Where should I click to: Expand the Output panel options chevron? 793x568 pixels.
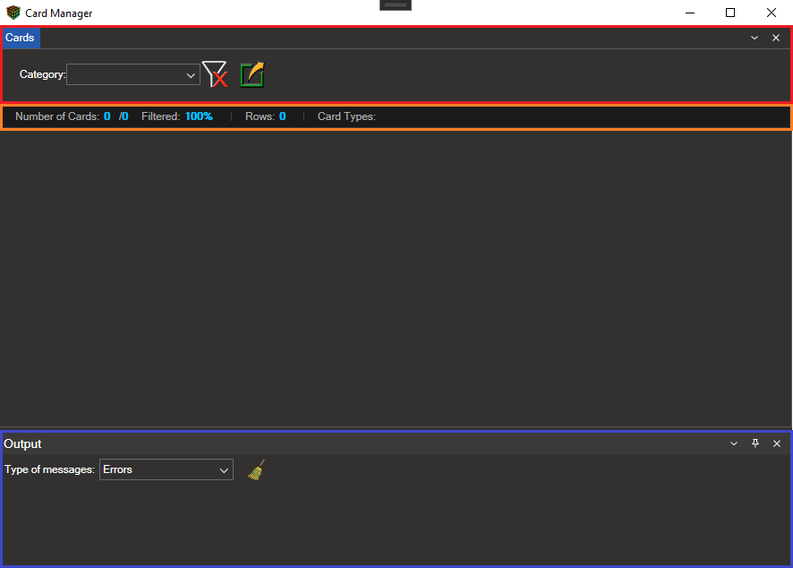point(734,443)
